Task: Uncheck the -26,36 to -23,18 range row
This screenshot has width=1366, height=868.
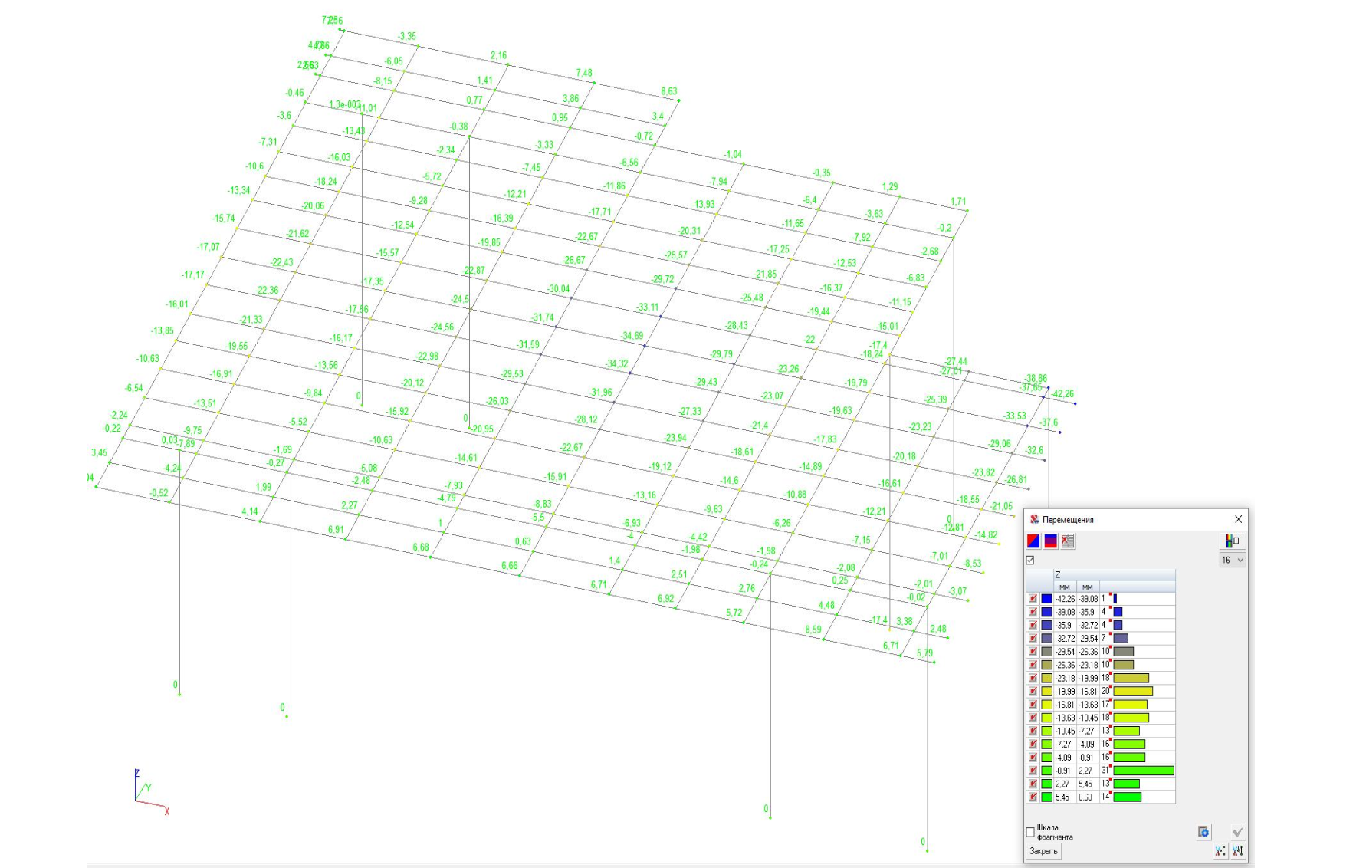Action: (1033, 665)
